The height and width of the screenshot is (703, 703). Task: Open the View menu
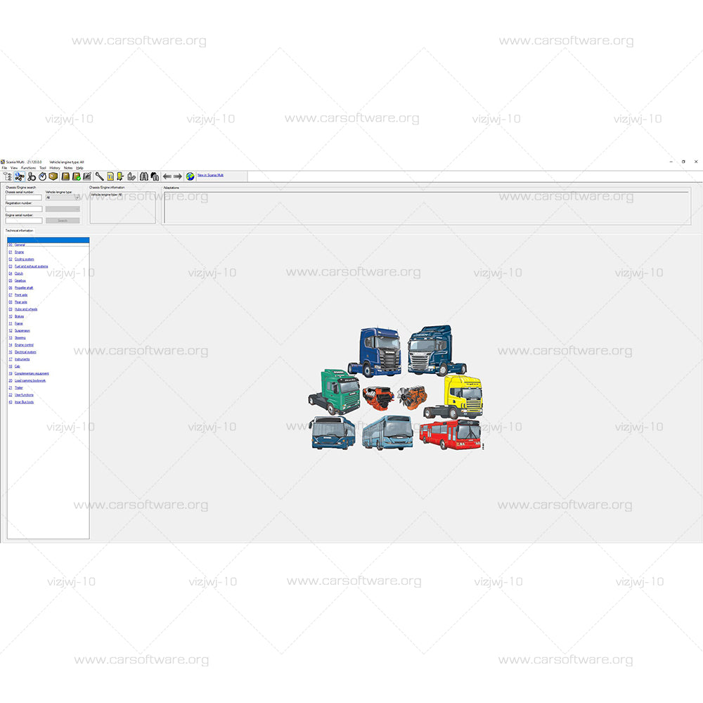[x=14, y=168]
